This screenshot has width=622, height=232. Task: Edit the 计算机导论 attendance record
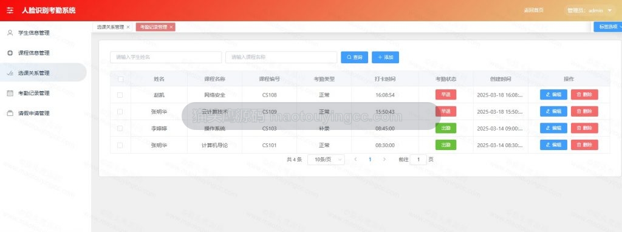(553, 145)
